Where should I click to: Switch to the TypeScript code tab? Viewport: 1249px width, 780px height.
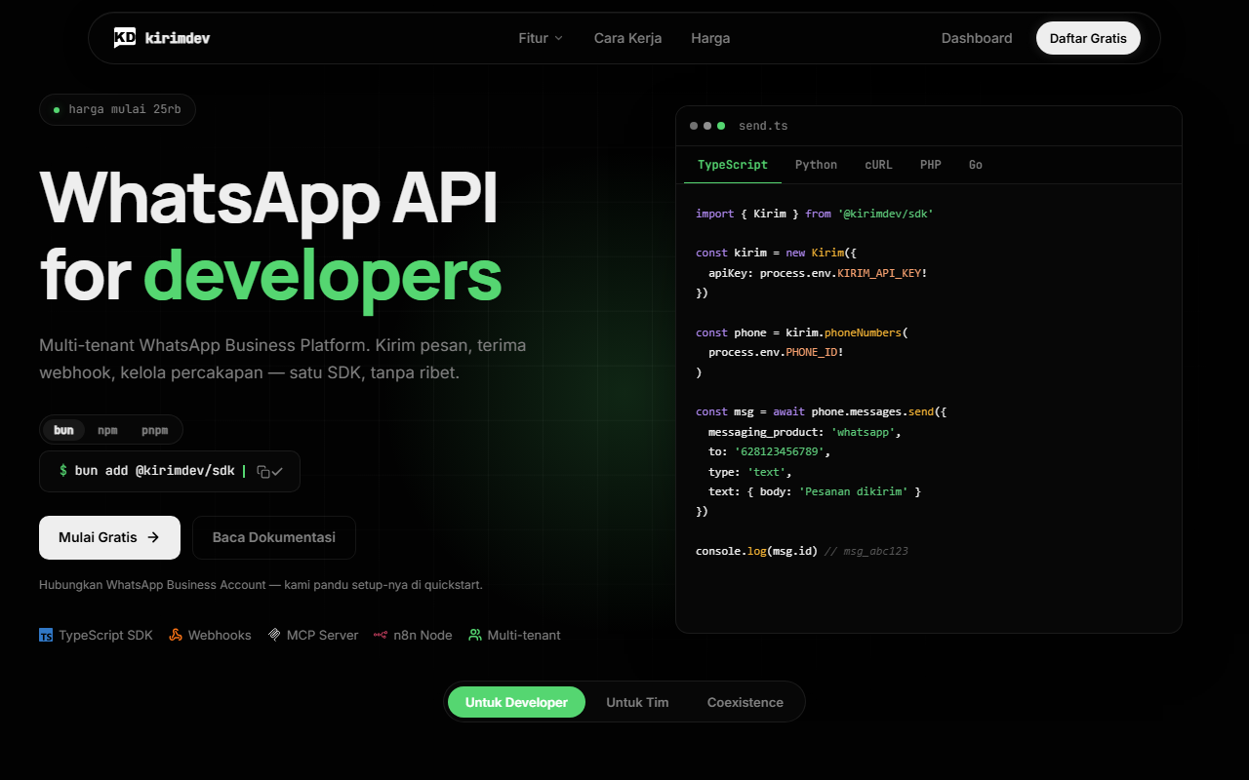click(733, 165)
